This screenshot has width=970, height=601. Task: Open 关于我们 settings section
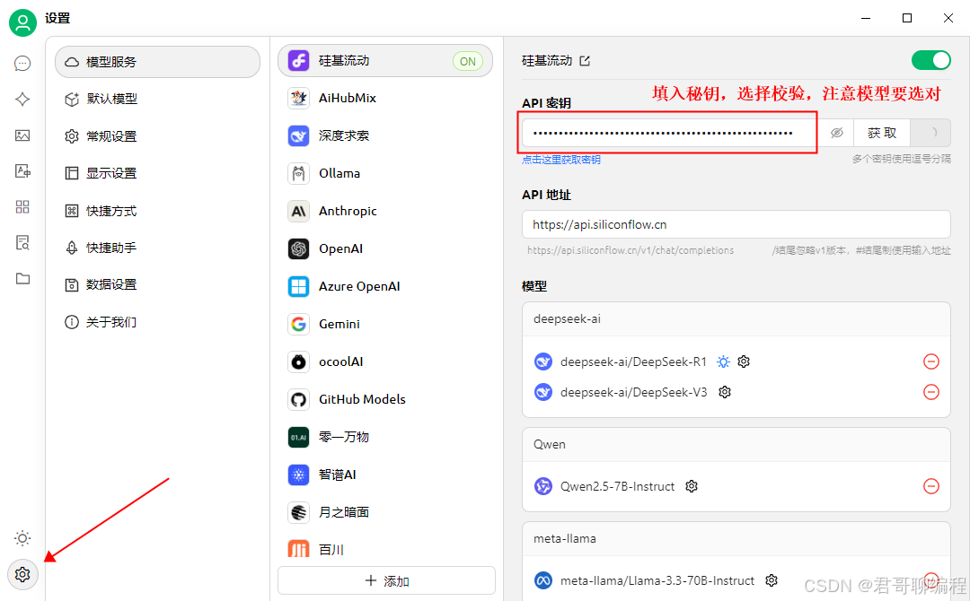pyautogui.click(x=158, y=322)
